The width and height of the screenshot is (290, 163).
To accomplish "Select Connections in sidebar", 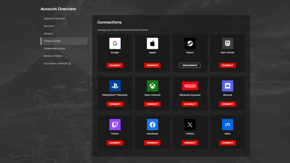I will point(64,41).
